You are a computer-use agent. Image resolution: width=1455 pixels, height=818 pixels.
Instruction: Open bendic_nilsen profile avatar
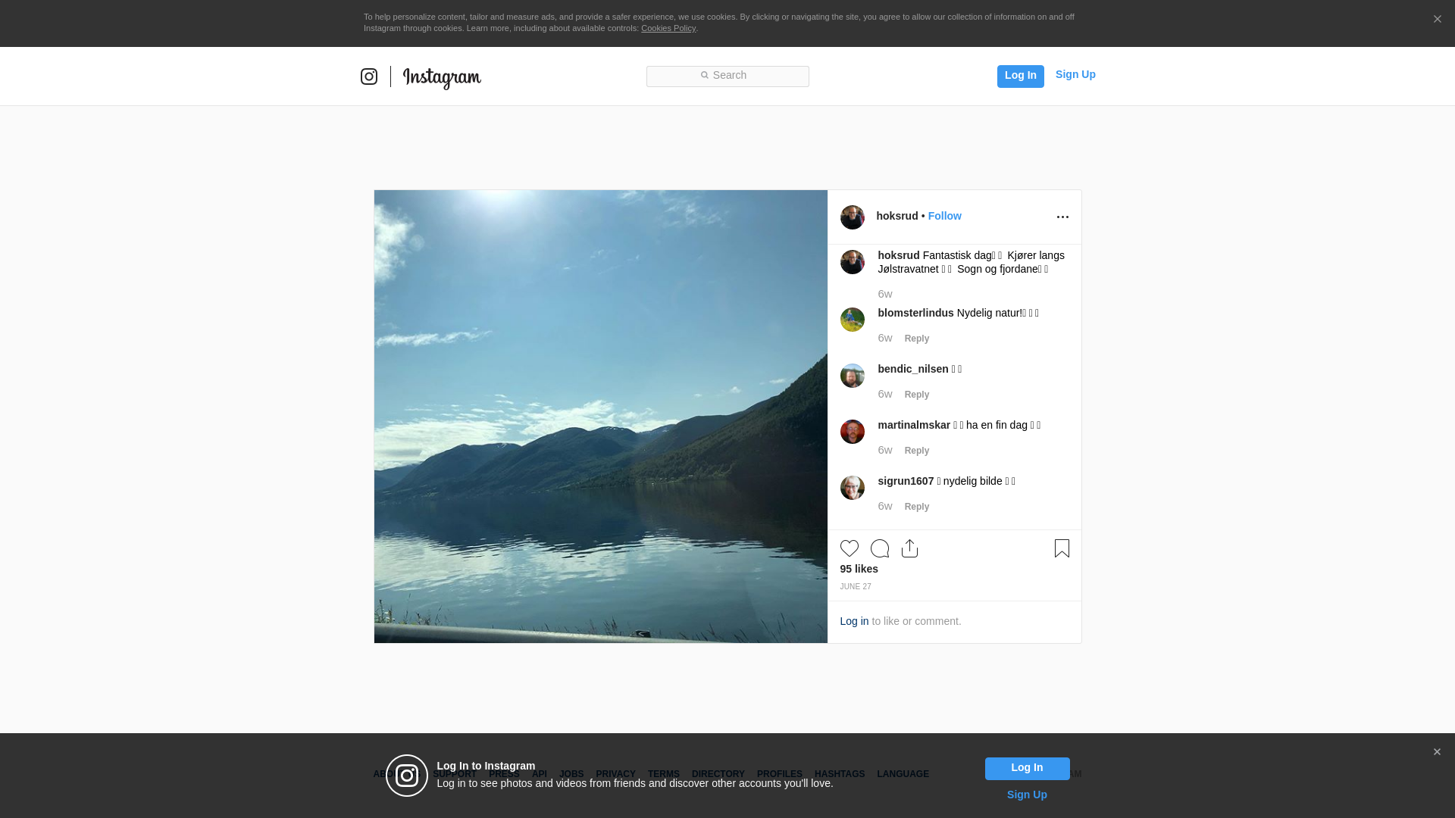pos(852,376)
